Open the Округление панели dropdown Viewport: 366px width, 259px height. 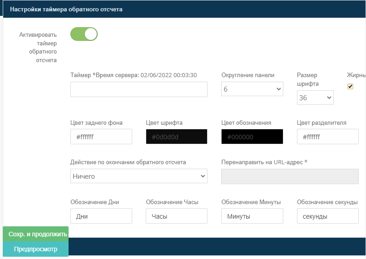252,89
